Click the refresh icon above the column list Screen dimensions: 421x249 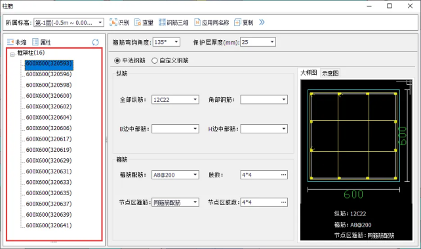pyautogui.click(x=95, y=42)
